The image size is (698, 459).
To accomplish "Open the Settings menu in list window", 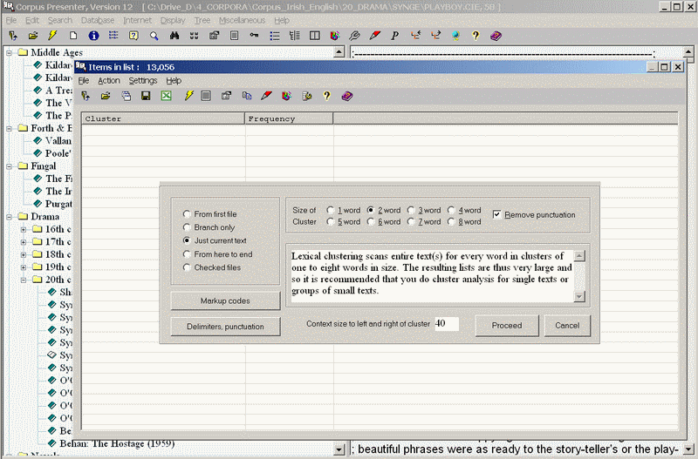I will tap(143, 80).
